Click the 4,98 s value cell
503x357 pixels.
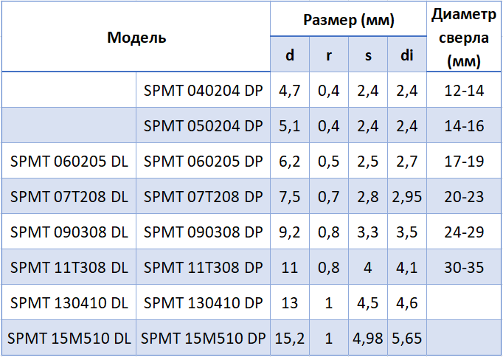368,338
